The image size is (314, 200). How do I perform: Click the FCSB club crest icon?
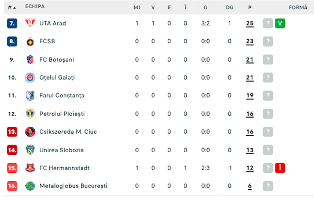pyautogui.click(x=30, y=42)
